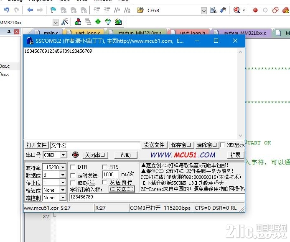Image resolution: width=290 pixels, height=242 pixels.
Task: Switch to the system_MM32L0xx.c tab
Action: [x=242, y=33]
